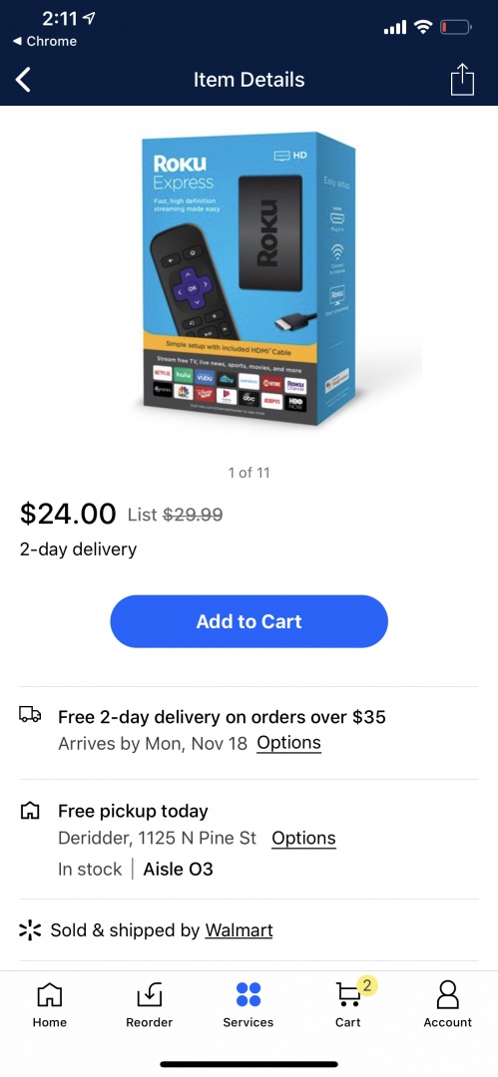Image resolution: width=498 pixels, height=1077 pixels.
Task: Tap the pickup store icon
Action: [x=30, y=811]
